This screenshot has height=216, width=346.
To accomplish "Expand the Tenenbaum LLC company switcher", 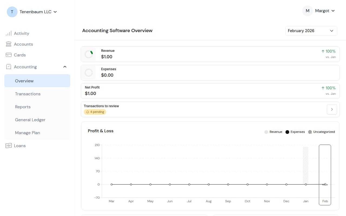I will tap(32, 12).
